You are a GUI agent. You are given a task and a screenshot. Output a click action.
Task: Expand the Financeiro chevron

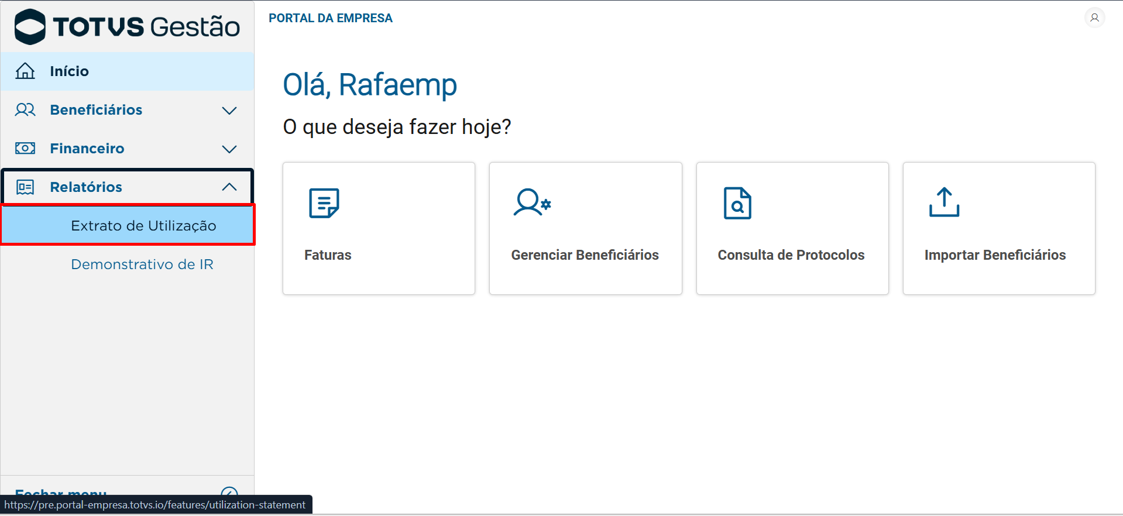(229, 149)
